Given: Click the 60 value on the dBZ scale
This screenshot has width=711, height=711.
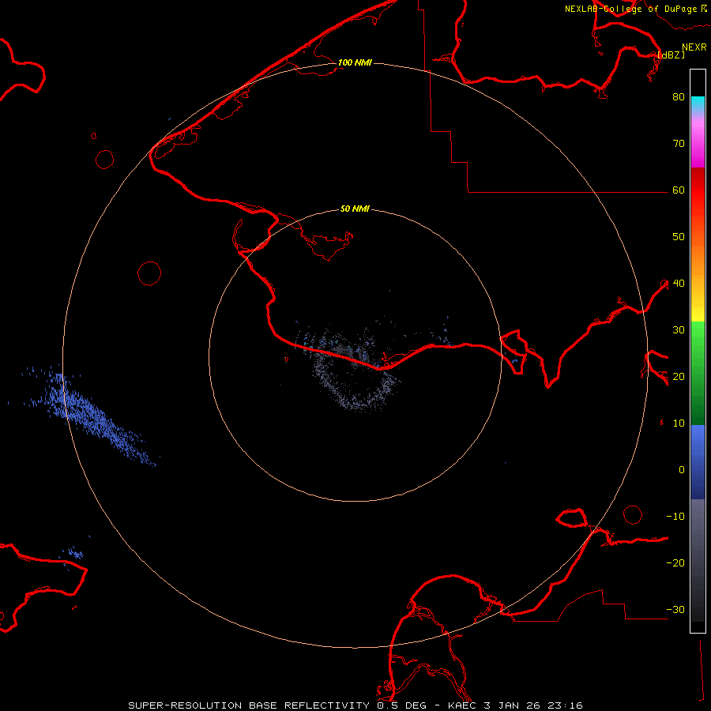Looking at the screenshot, I should 679,190.
